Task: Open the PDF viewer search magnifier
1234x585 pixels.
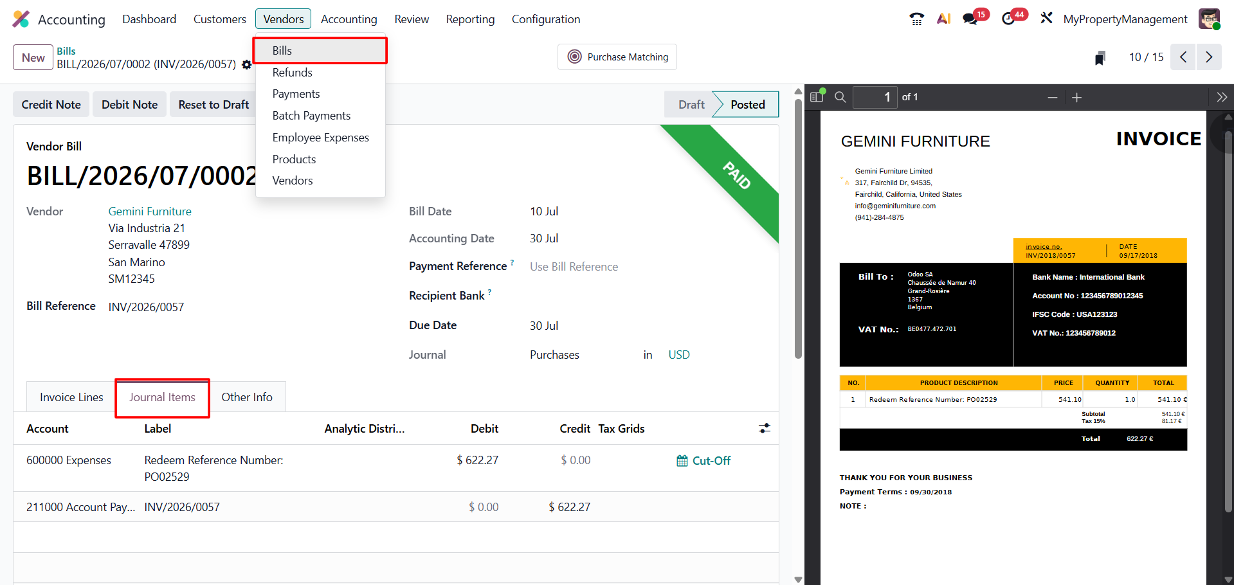Action: tap(840, 97)
